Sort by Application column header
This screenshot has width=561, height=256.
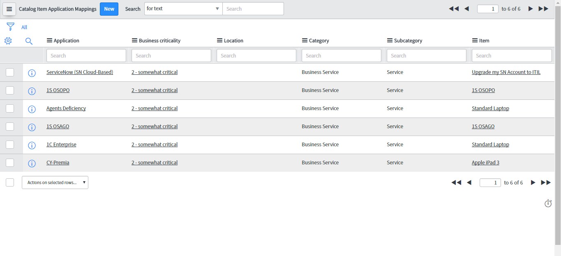click(x=67, y=41)
